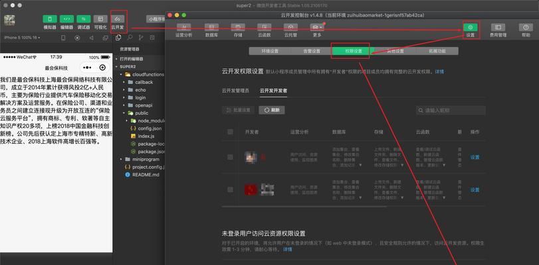
Task: Click first developer's avatar thumbnail
Action: [250, 157]
